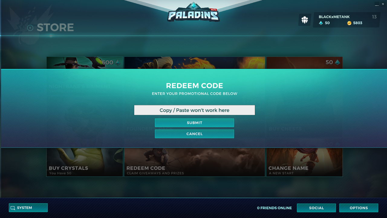Viewport: 387px width, 218px height.
Task: Open the SYSTEM chat tab
Action: pyautogui.click(x=28, y=208)
